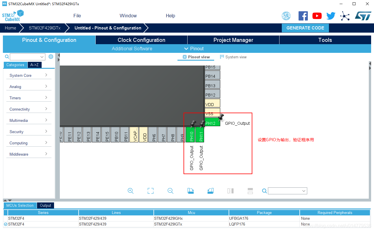Click the fit-to-screen frame icon
The width and height of the screenshot is (374, 231).
click(151, 191)
